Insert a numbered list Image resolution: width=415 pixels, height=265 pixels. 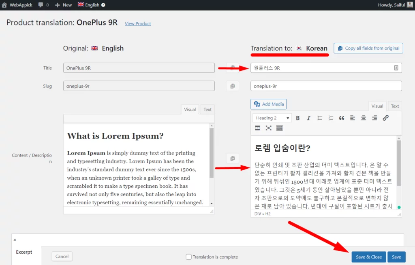pyautogui.click(x=331, y=118)
